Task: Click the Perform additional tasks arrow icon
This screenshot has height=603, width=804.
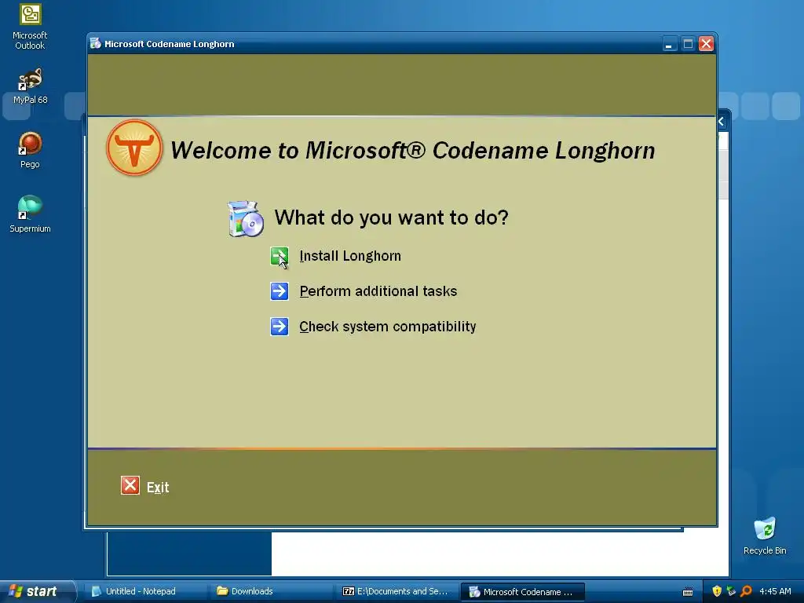Action: (280, 291)
